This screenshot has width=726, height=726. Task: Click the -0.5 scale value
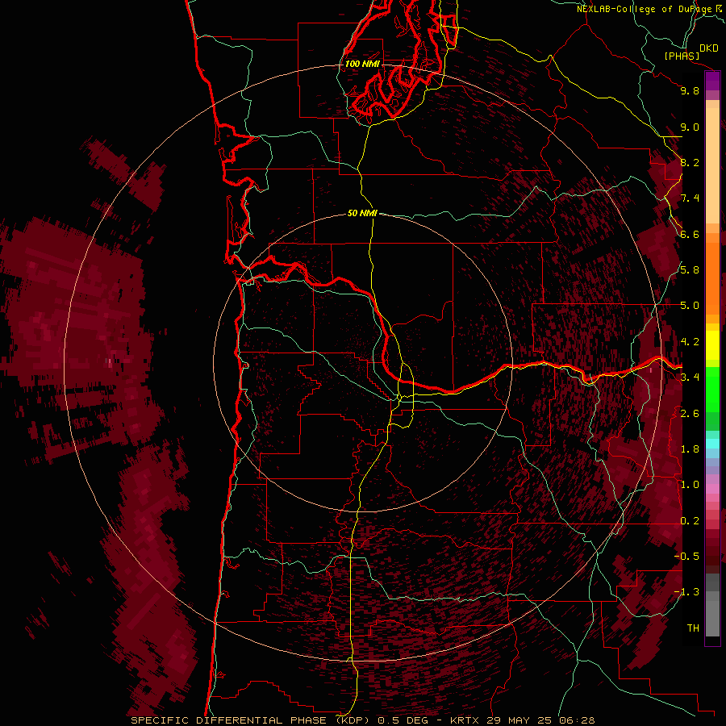686,557
